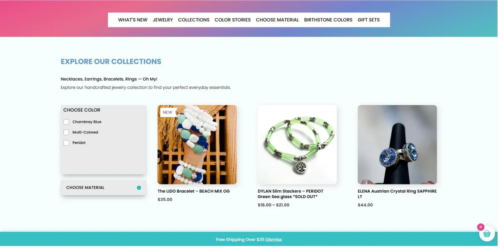This screenshot has width=498, height=248.
Task: View the sapphire crystal ring photo
Action: click(x=397, y=145)
